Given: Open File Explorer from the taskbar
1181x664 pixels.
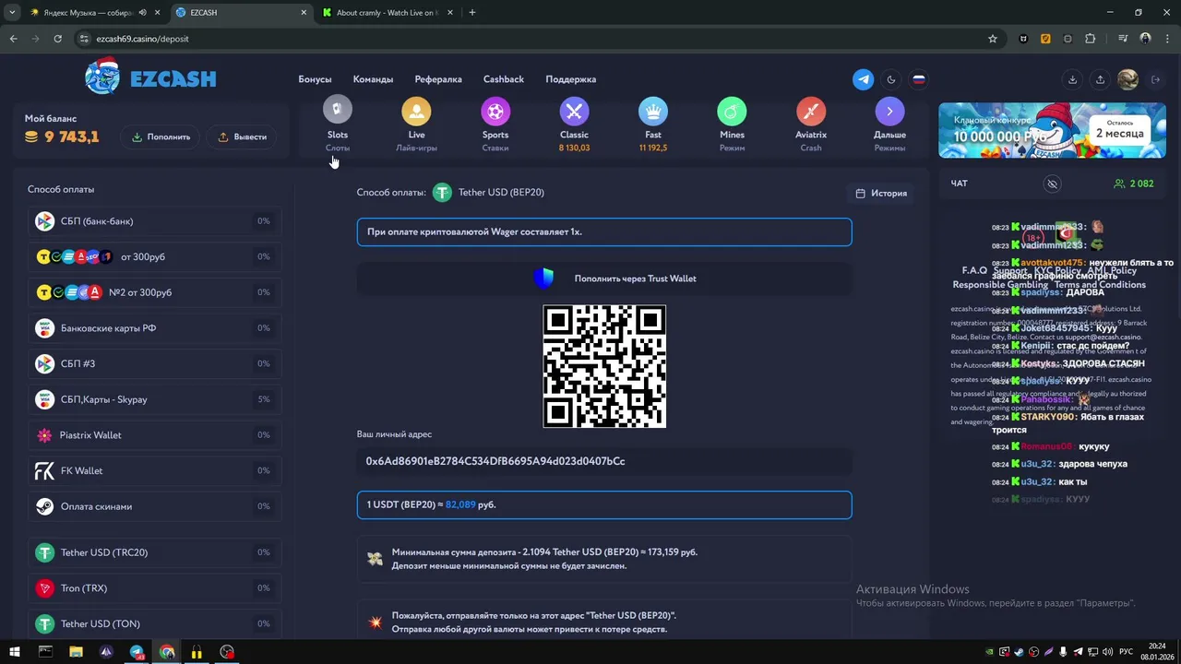Looking at the screenshot, I should click(76, 652).
